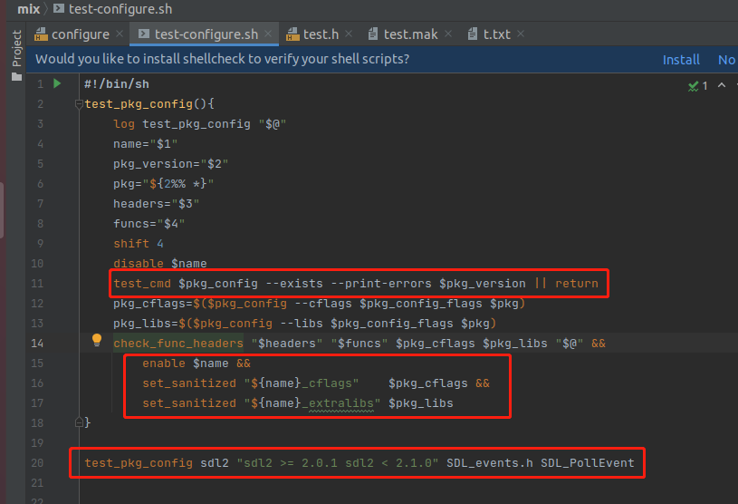Image resolution: width=738 pixels, height=504 pixels.
Task: Click enable $name on line 15
Action: point(186,363)
